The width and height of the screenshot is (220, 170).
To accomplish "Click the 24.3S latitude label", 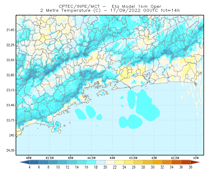I will 10,150.
